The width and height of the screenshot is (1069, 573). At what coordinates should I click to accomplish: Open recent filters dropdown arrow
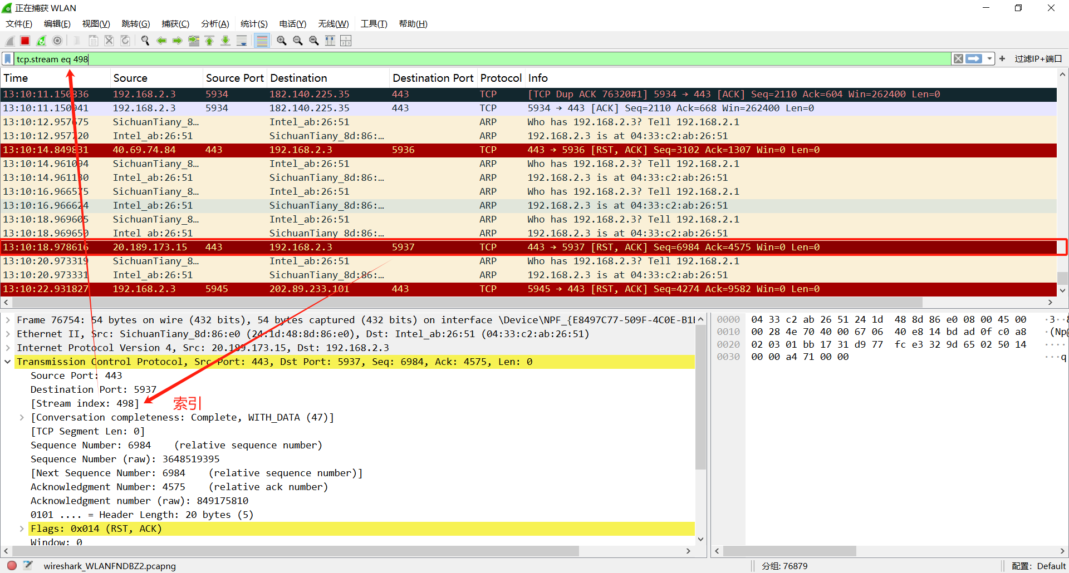[x=989, y=59]
